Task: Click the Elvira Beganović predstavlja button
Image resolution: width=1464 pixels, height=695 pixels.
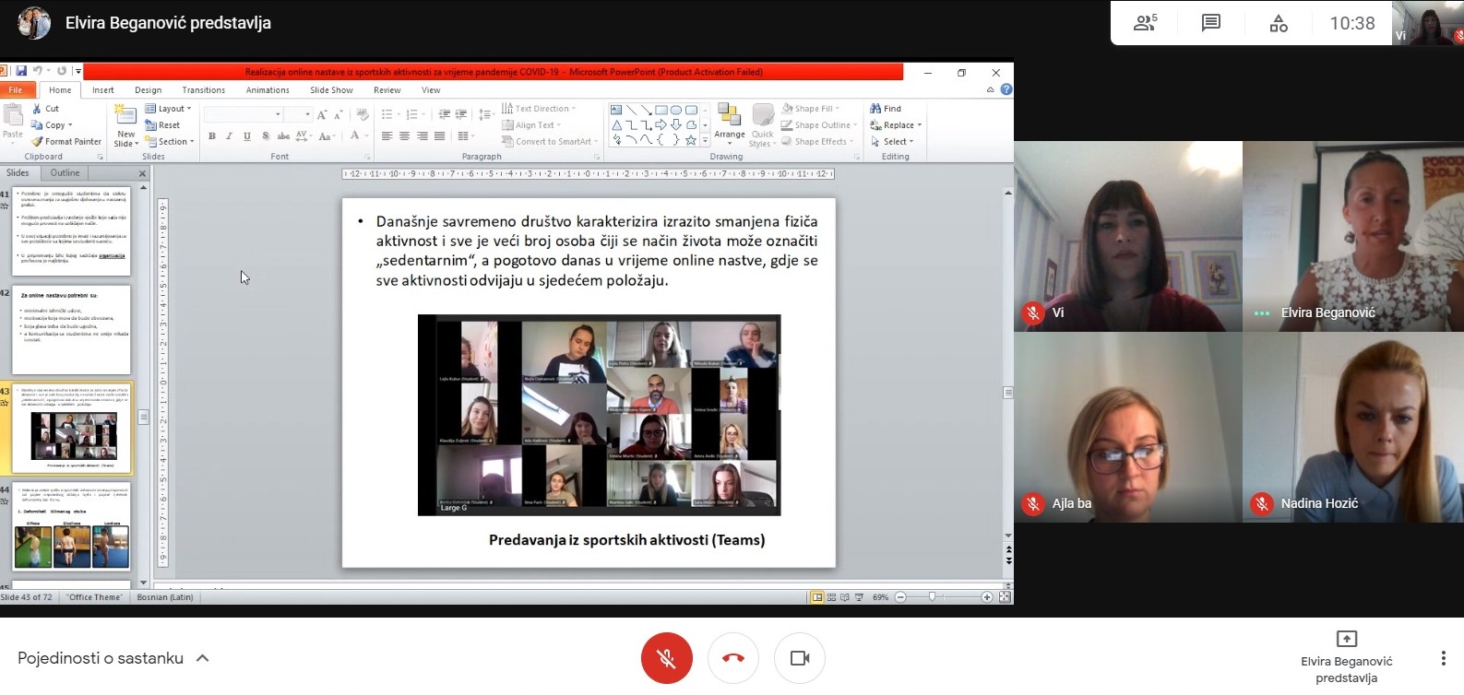Action: pyautogui.click(x=1346, y=656)
